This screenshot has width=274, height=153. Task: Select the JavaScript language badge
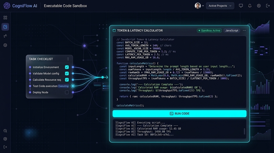pyautogui.click(x=232, y=31)
